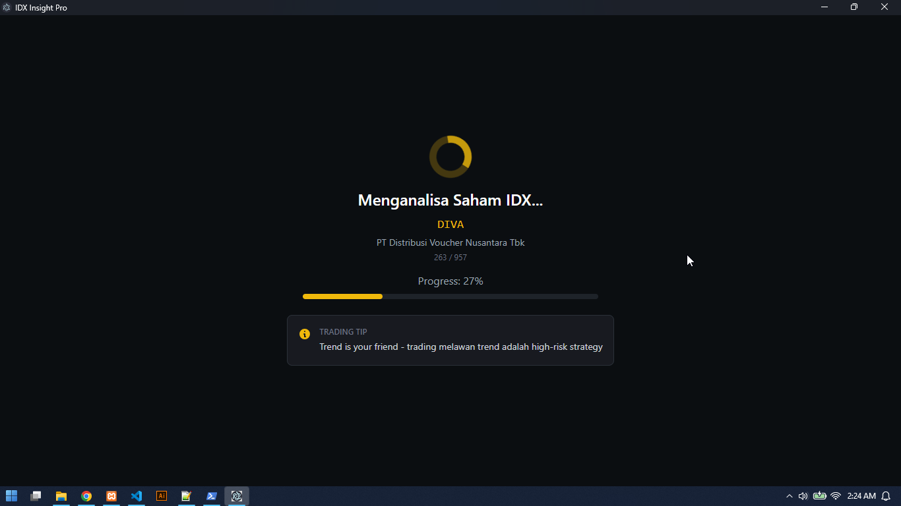This screenshot has width=901, height=506.
Task: Click the "Menganalisa Saham IDX..." heading
Action: point(450,200)
